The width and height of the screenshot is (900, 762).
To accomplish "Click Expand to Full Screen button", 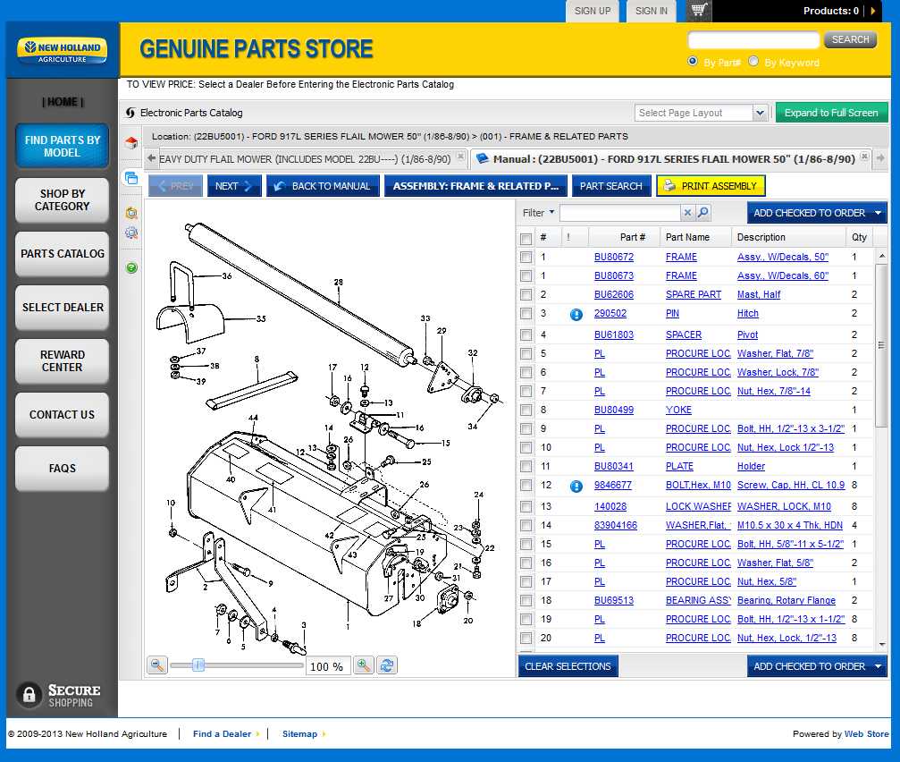I will [831, 113].
